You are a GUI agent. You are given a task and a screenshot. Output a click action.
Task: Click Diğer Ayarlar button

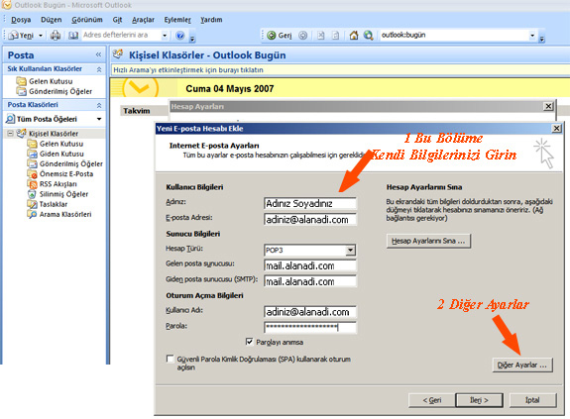522,365
